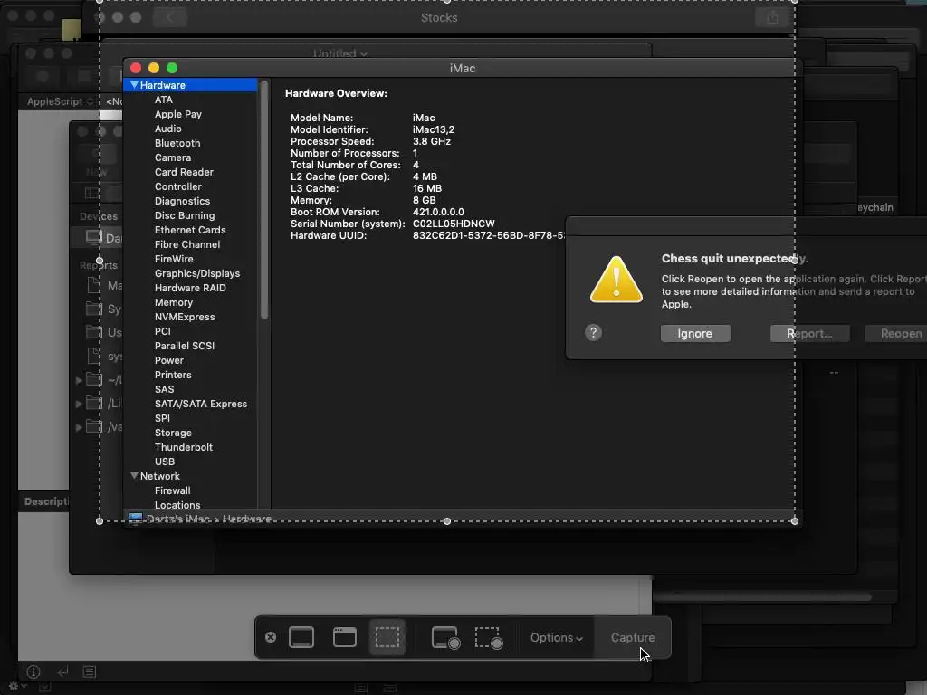Click the log list icon in Script Editor's bottom bar
The height and width of the screenshot is (695, 927).
click(x=90, y=672)
